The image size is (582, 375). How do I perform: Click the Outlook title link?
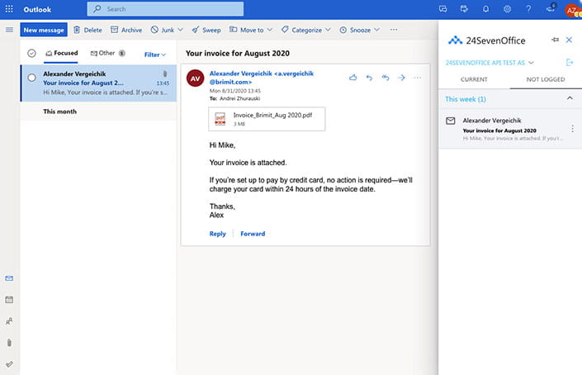(x=37, y=10)
